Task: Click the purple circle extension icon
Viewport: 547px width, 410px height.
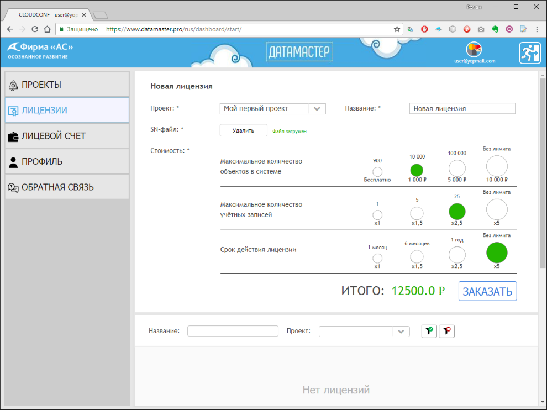Action: click(x=509, y=29)
